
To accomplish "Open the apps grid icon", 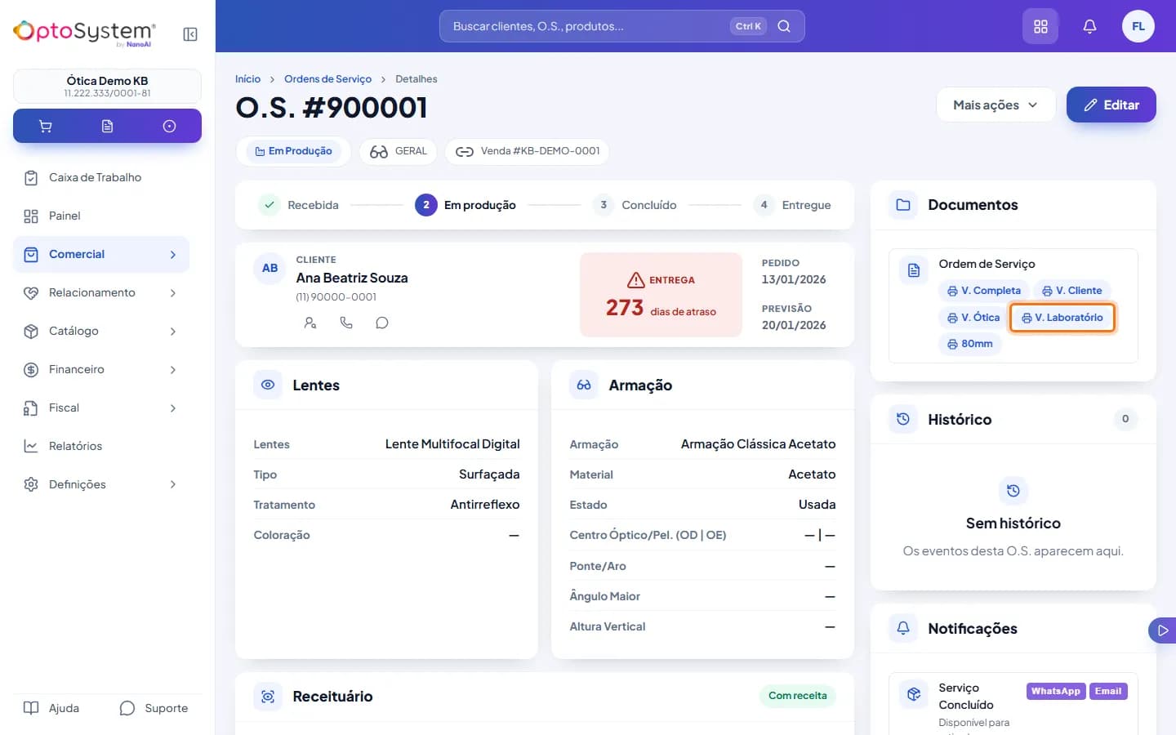I will click(1040, 26).
